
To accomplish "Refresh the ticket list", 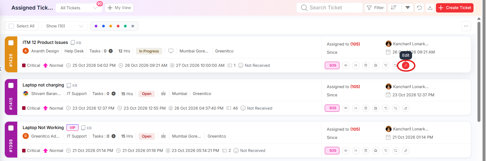I will [419, 8].
